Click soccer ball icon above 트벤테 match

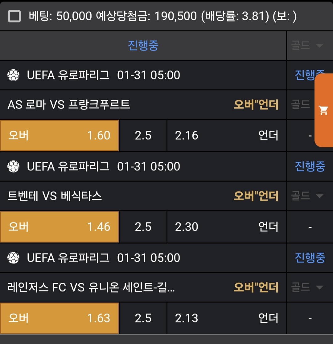[x=13, y=166]
